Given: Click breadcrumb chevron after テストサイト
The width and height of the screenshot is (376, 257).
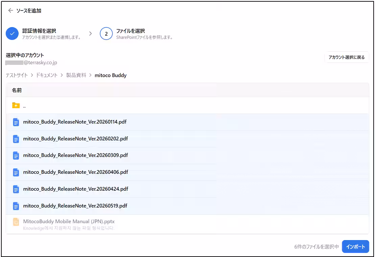Looking at the screenshot, I should click(x=32, y=75).
